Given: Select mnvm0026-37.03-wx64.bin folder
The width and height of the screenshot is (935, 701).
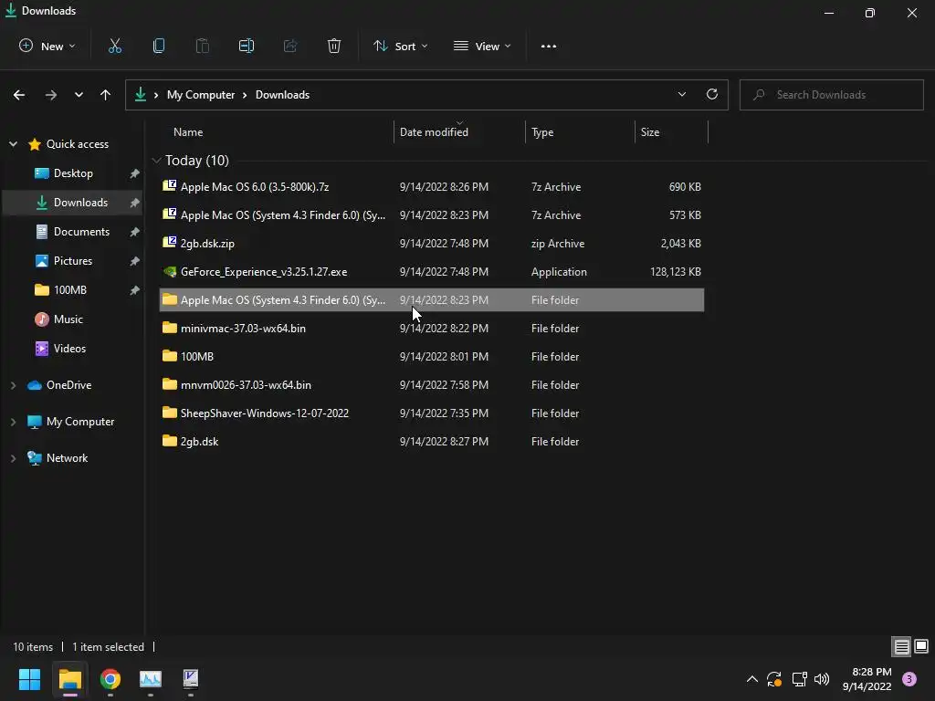Looking at the screenshot, I should click(x=432, y=385).
